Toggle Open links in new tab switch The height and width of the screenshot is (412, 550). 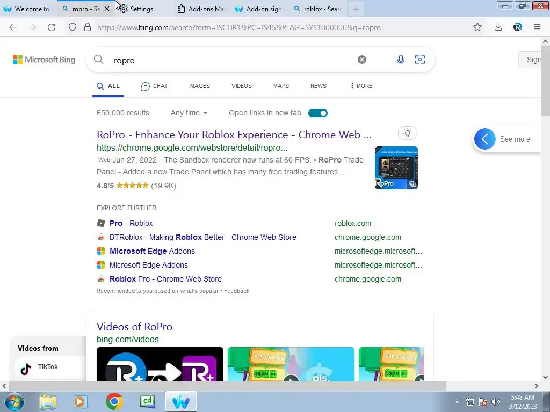[x=318, y=113]
